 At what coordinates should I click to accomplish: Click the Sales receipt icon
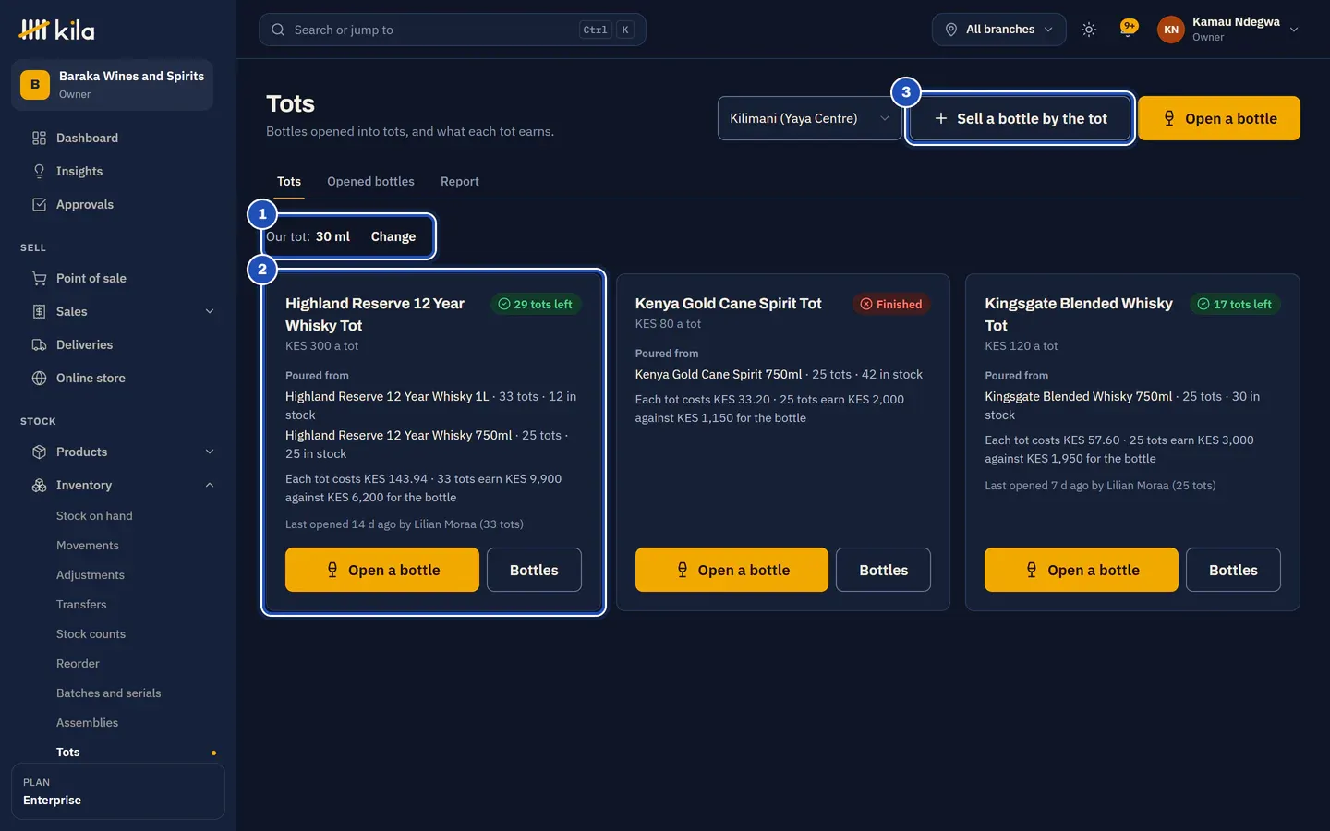[x=39, y=311]
